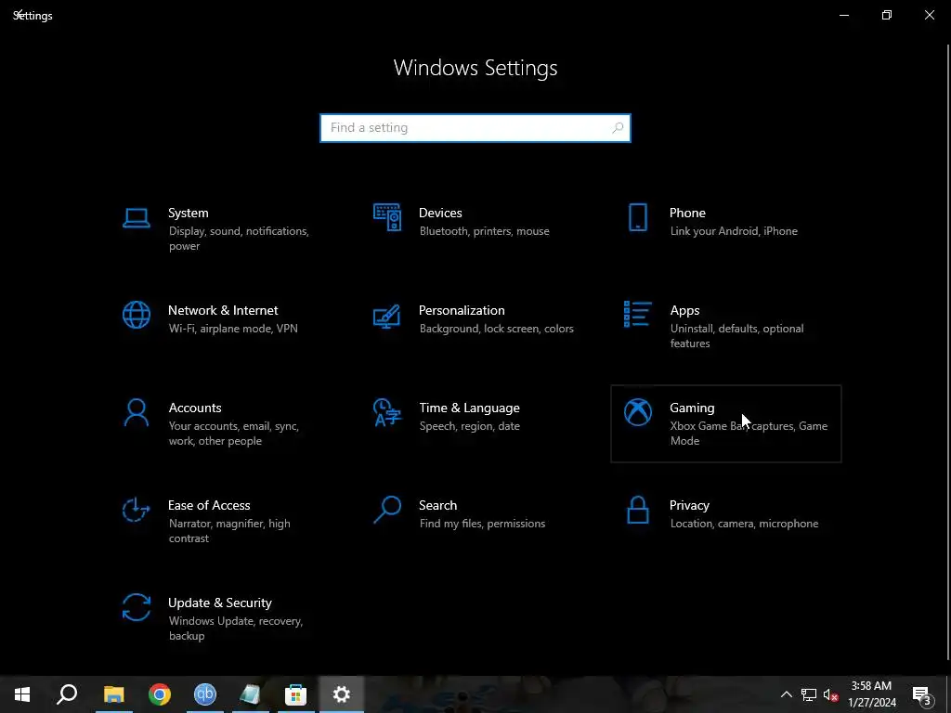The width and height of the screenshot is (951, 713).
Task: Click the notepad-style app icon in taskbar
Action: click(250, 694)
